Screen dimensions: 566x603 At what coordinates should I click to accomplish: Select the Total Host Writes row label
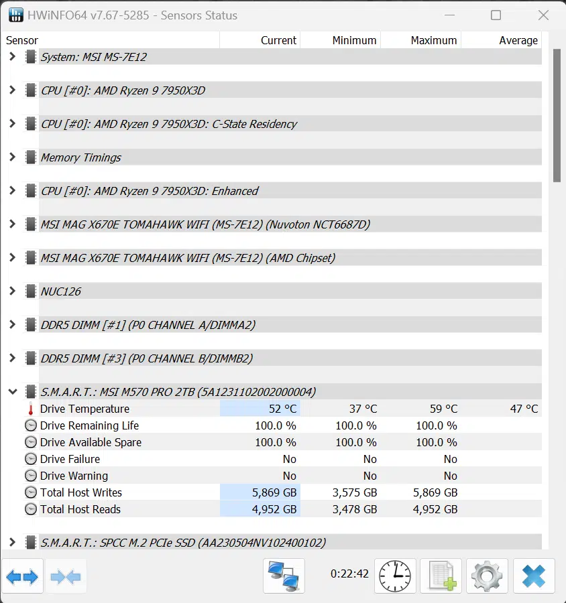click(81, 492)
